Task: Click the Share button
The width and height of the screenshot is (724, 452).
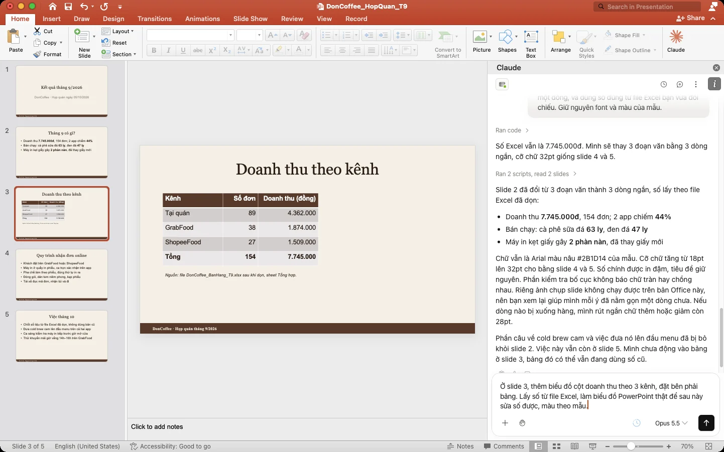Action: (690, 18)
